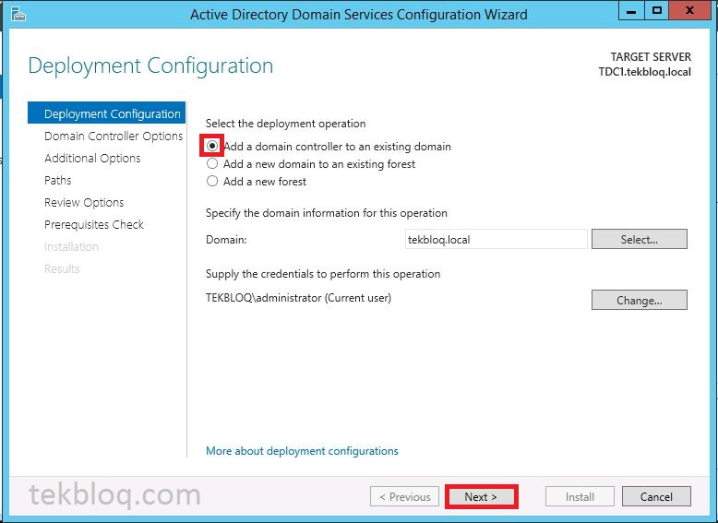Open the Review Options step
The width and height of the screenshot is (718, 523).
[x=84, y=202]
